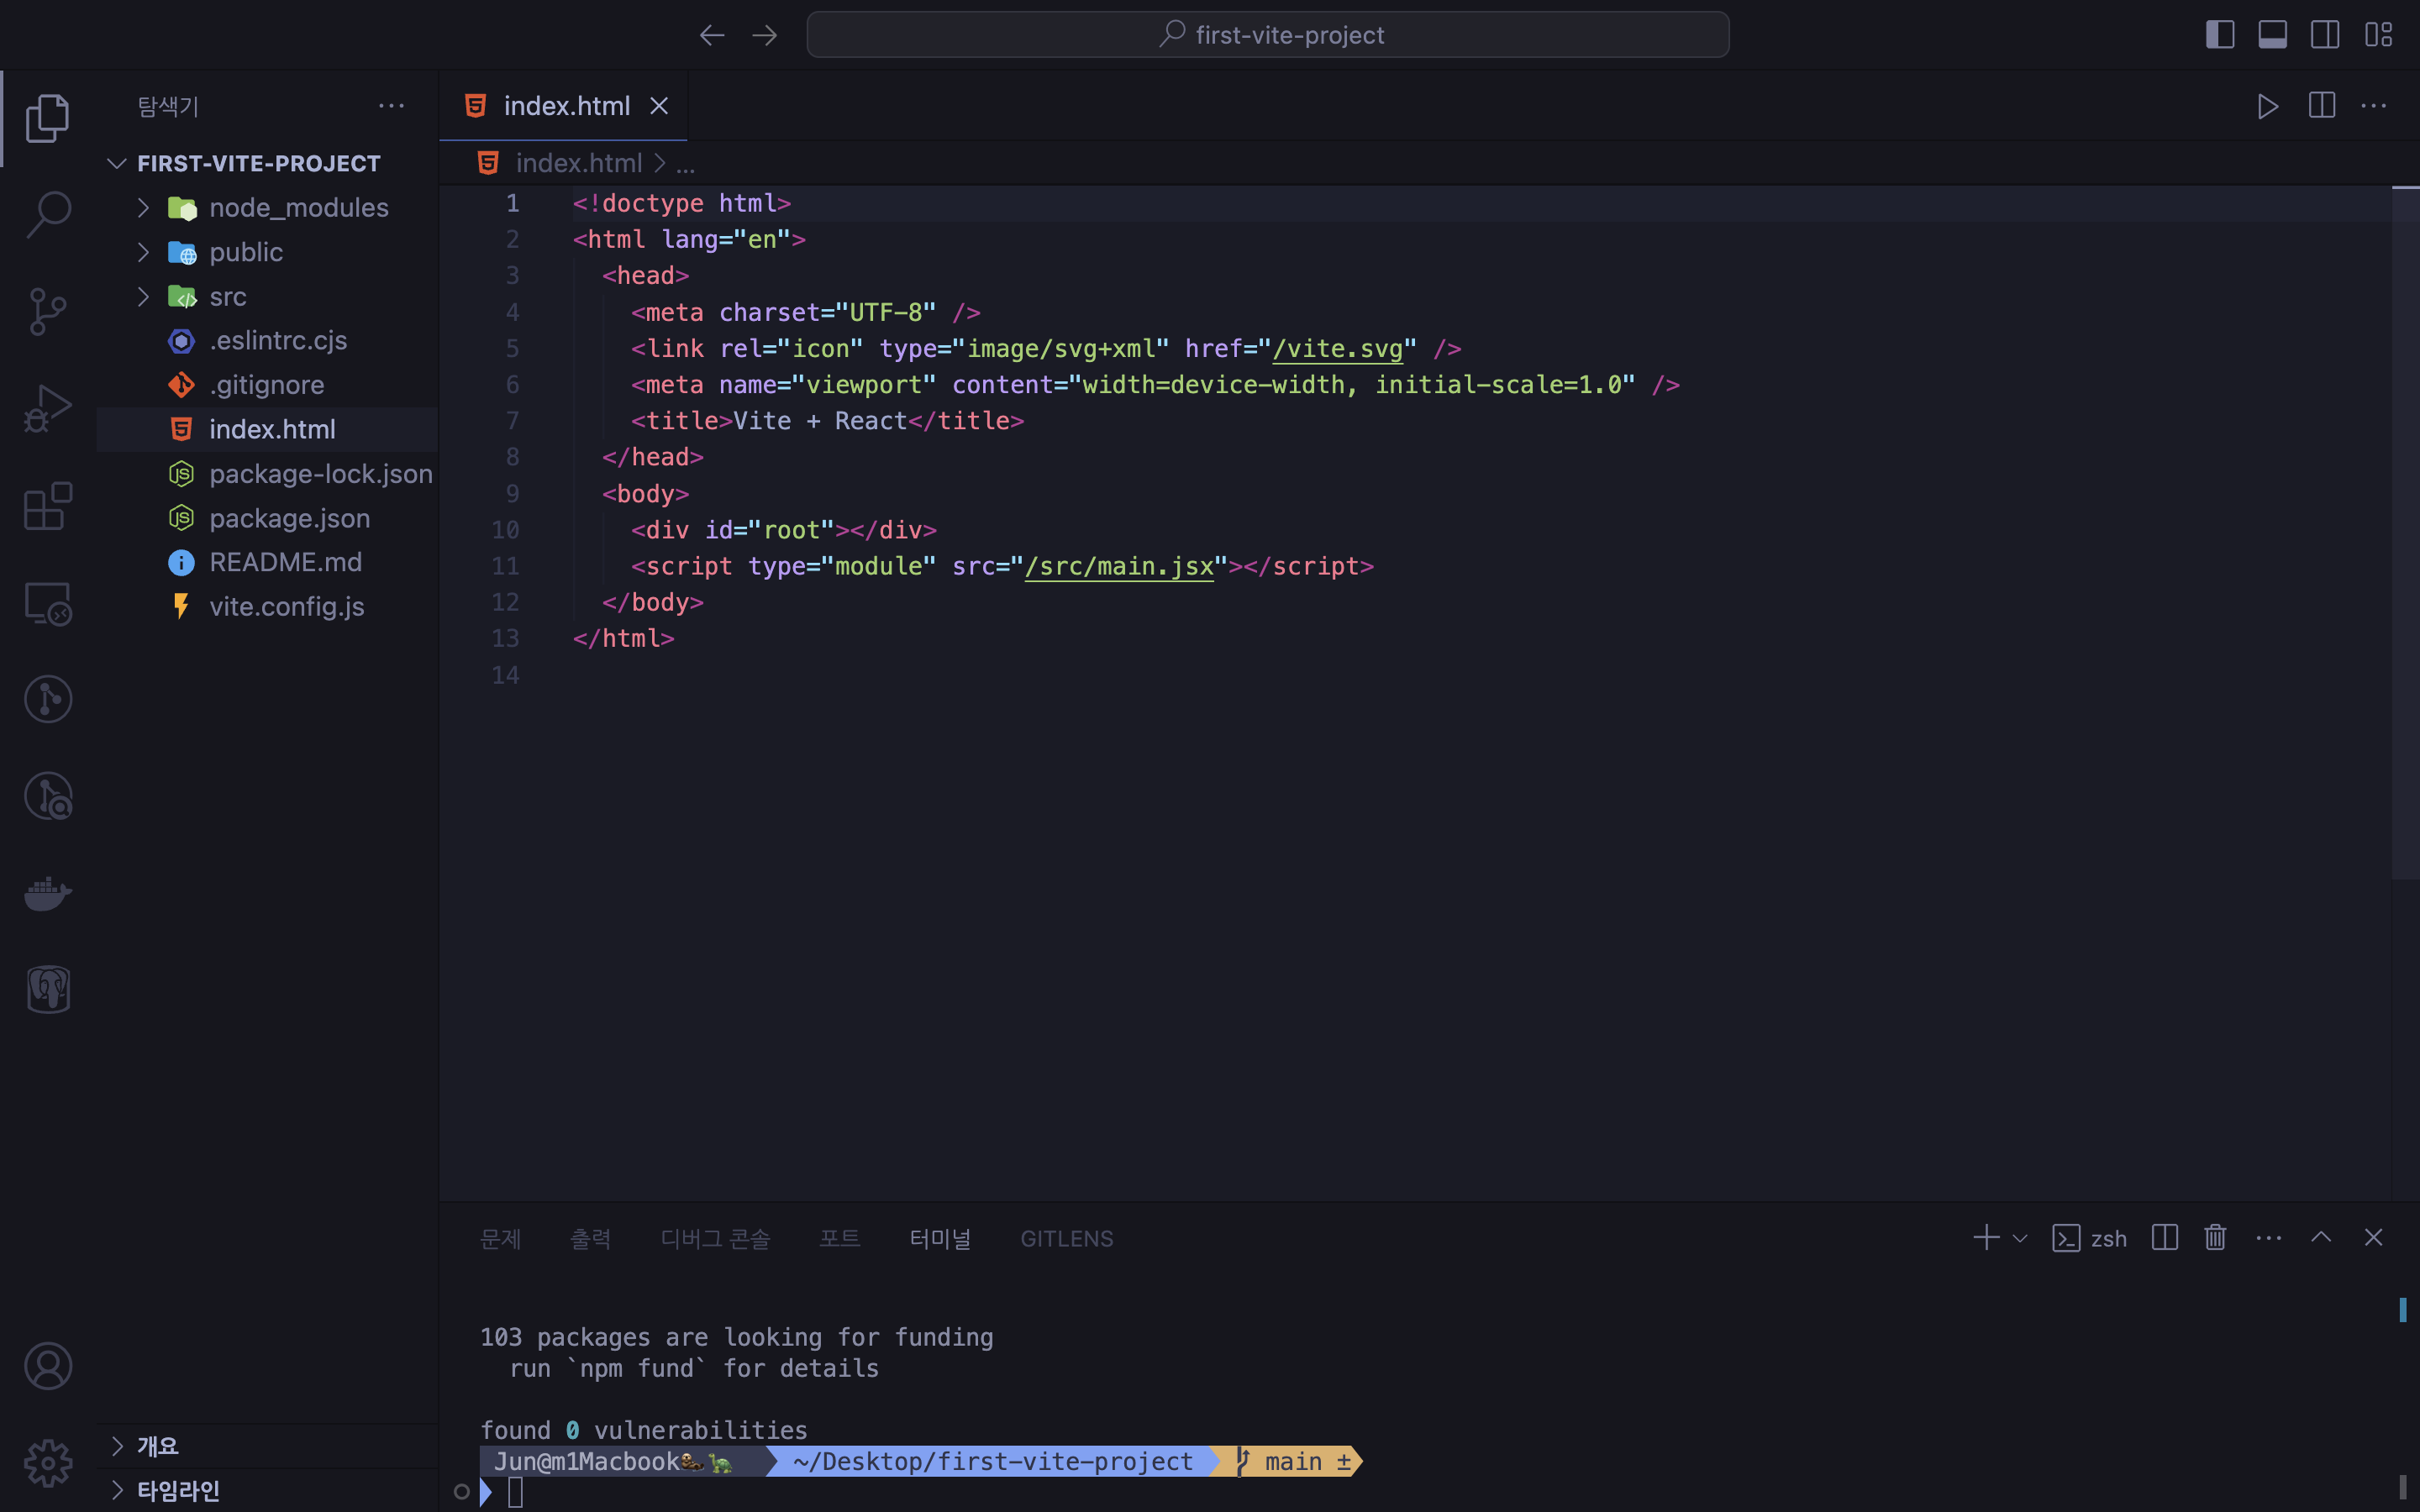Switch to the 문제 panel tab
The width and height of the screenshot is (2420, 1512).
500,1239
